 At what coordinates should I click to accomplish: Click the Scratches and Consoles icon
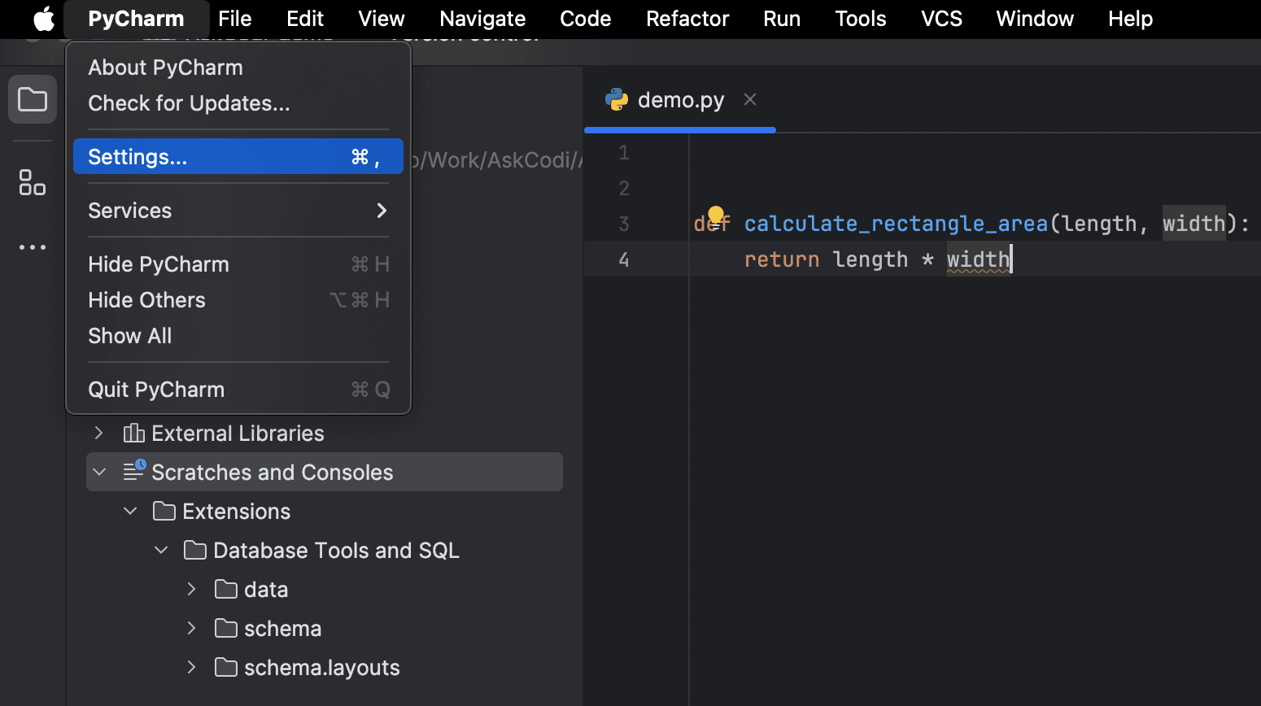pos(134,471)
